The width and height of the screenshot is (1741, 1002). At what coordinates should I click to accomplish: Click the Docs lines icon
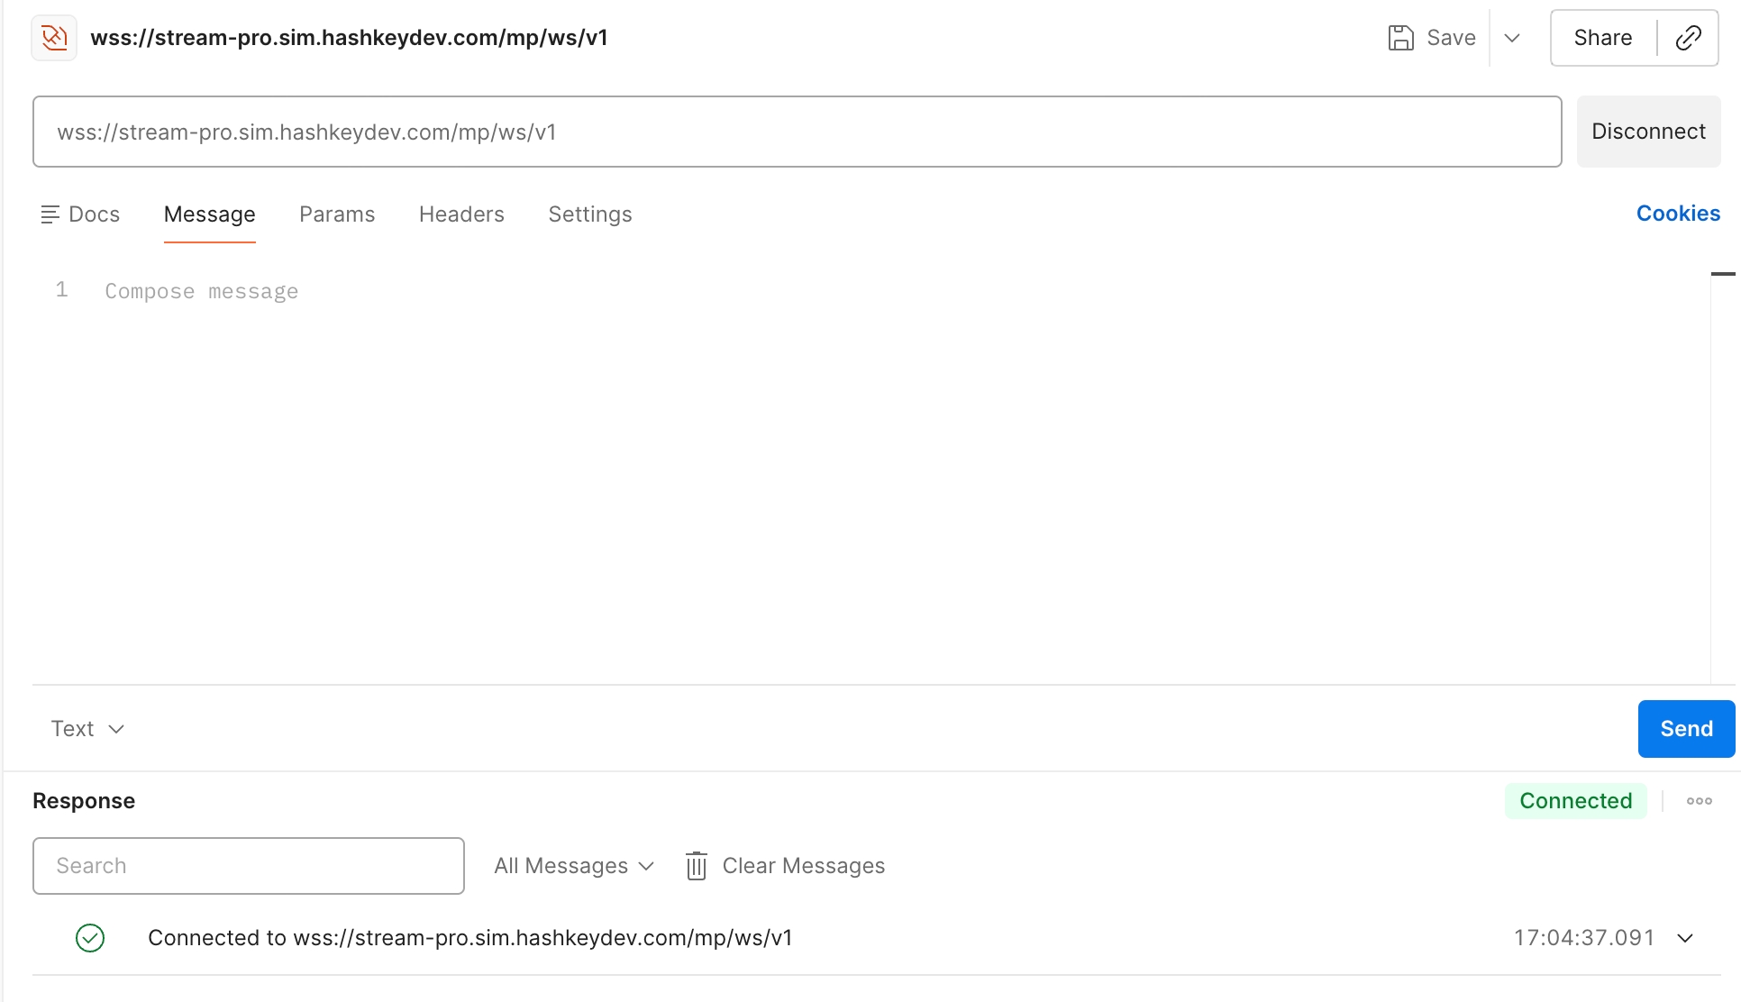pyautogui.click(x=50, y=214)
